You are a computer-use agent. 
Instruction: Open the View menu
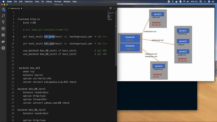coord(37,1)
